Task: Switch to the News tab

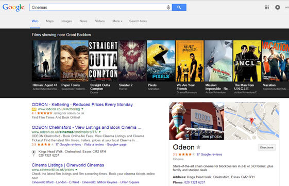Action: [x=83, y=21]
